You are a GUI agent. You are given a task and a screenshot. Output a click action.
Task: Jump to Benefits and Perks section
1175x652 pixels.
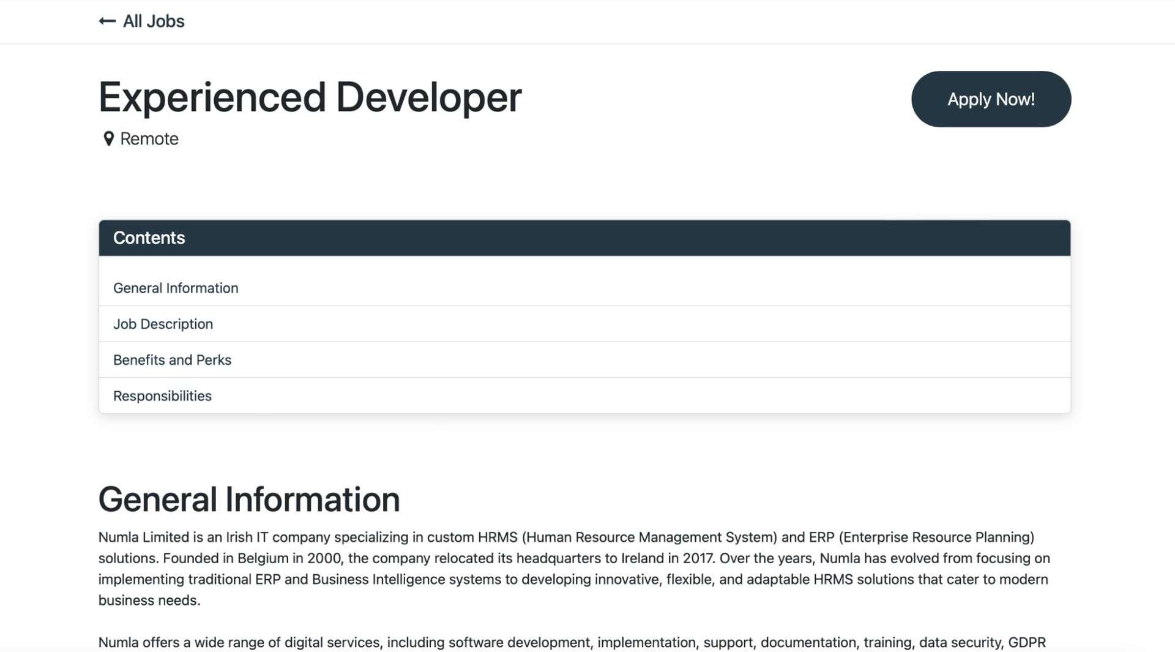(584, 360)
